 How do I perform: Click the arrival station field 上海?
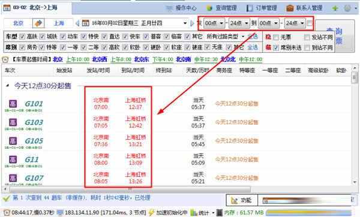click(x=59, y=23)
